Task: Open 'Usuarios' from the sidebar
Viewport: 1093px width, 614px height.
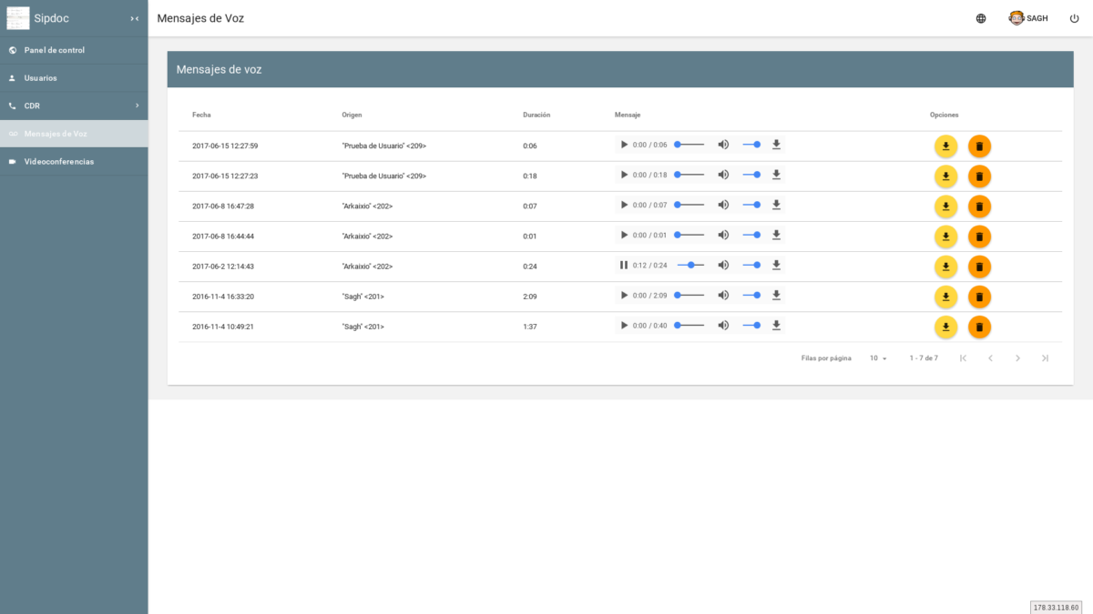Action: click(x=38, y=78)
